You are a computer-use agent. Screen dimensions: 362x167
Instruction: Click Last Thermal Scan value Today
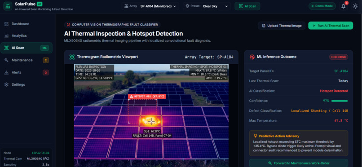(343, 81)
